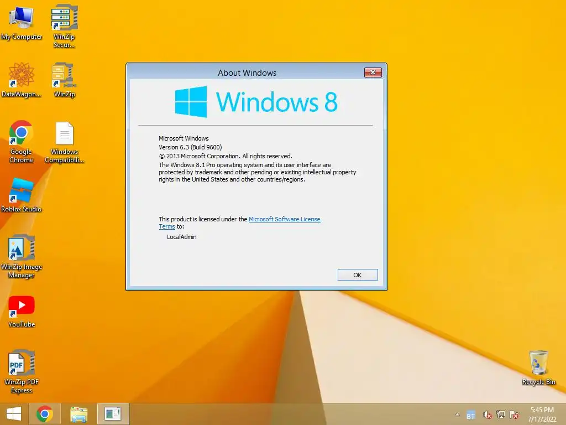
Task: Select the Recycle Bin icon
Action: point(538,367)
